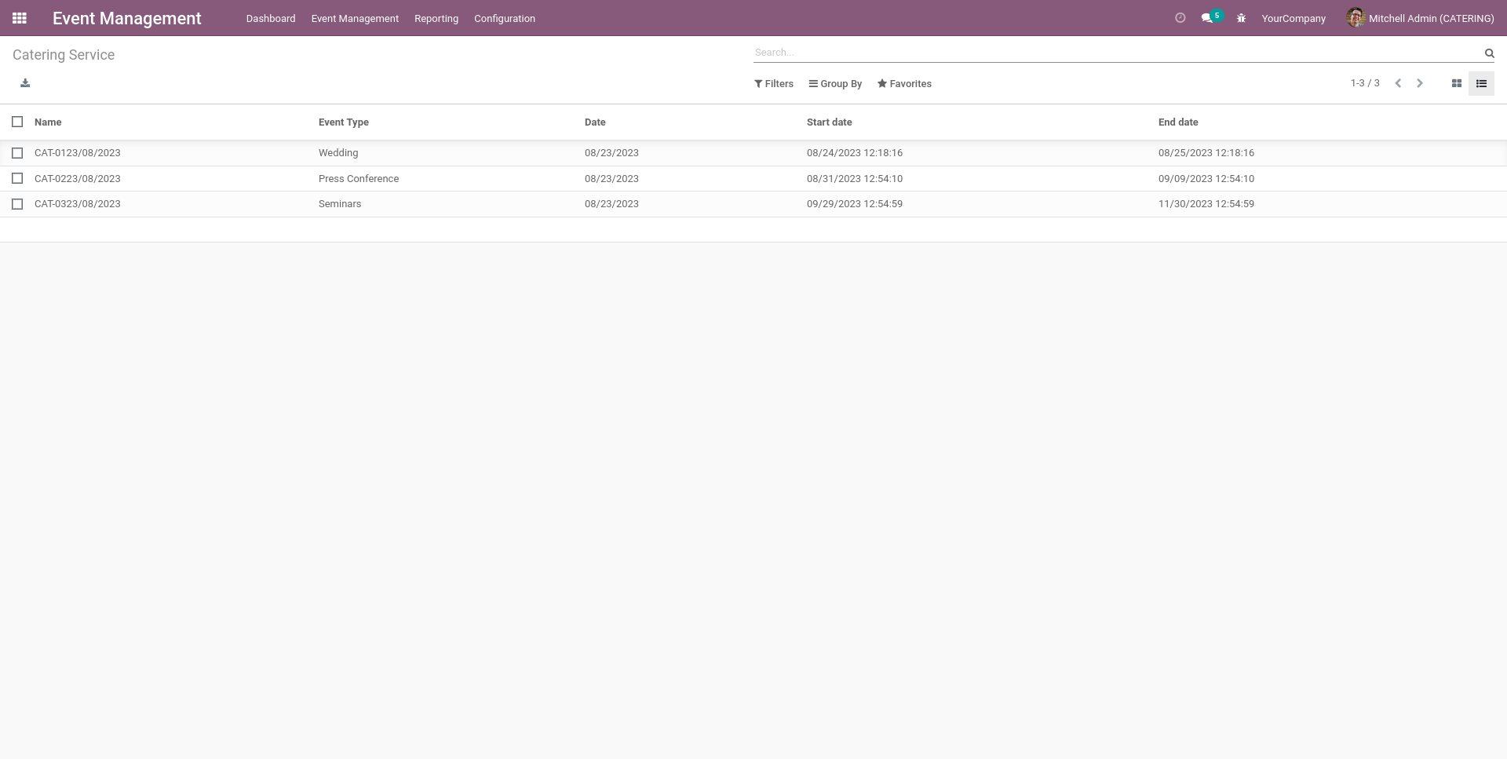This screenshot has height=759, width=1507.
Task: Open Mitchell Admin (CATERING) user menu
Action: [x=1420, y=18]
